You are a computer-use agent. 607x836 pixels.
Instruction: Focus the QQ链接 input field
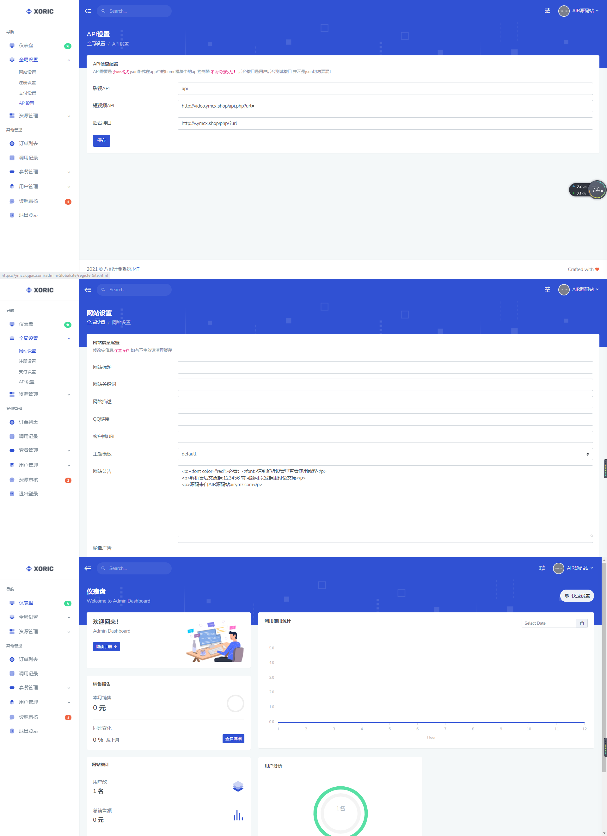click(x=385, y=419)
